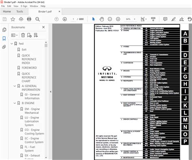Viewport: 192px width, 160px height.
Task: Add new bookmark icon
Action: [x=29, y=35]
